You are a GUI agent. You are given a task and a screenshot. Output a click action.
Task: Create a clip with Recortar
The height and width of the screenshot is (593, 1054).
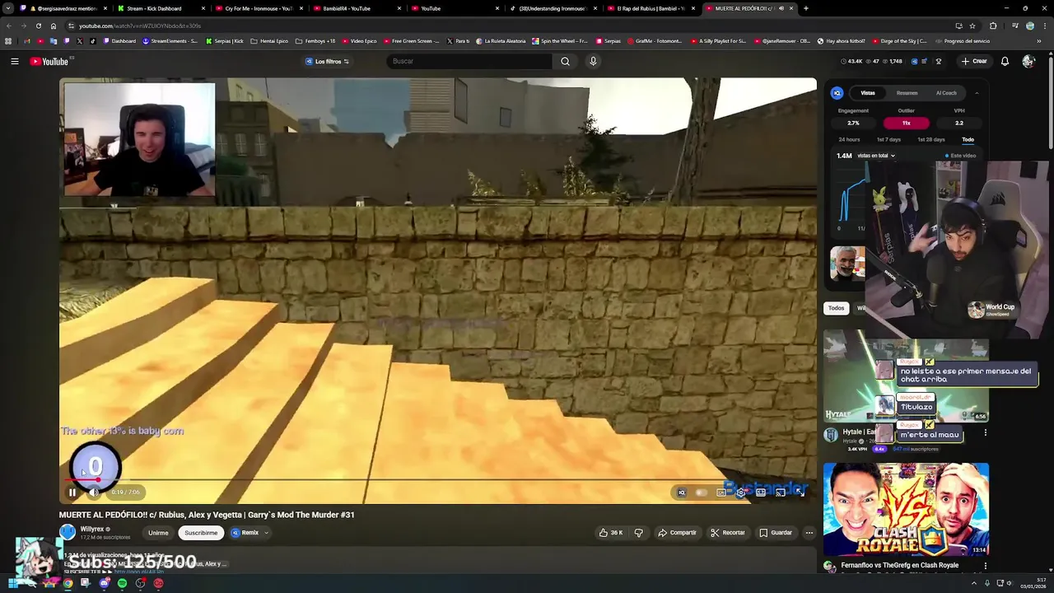pos(728,533)
